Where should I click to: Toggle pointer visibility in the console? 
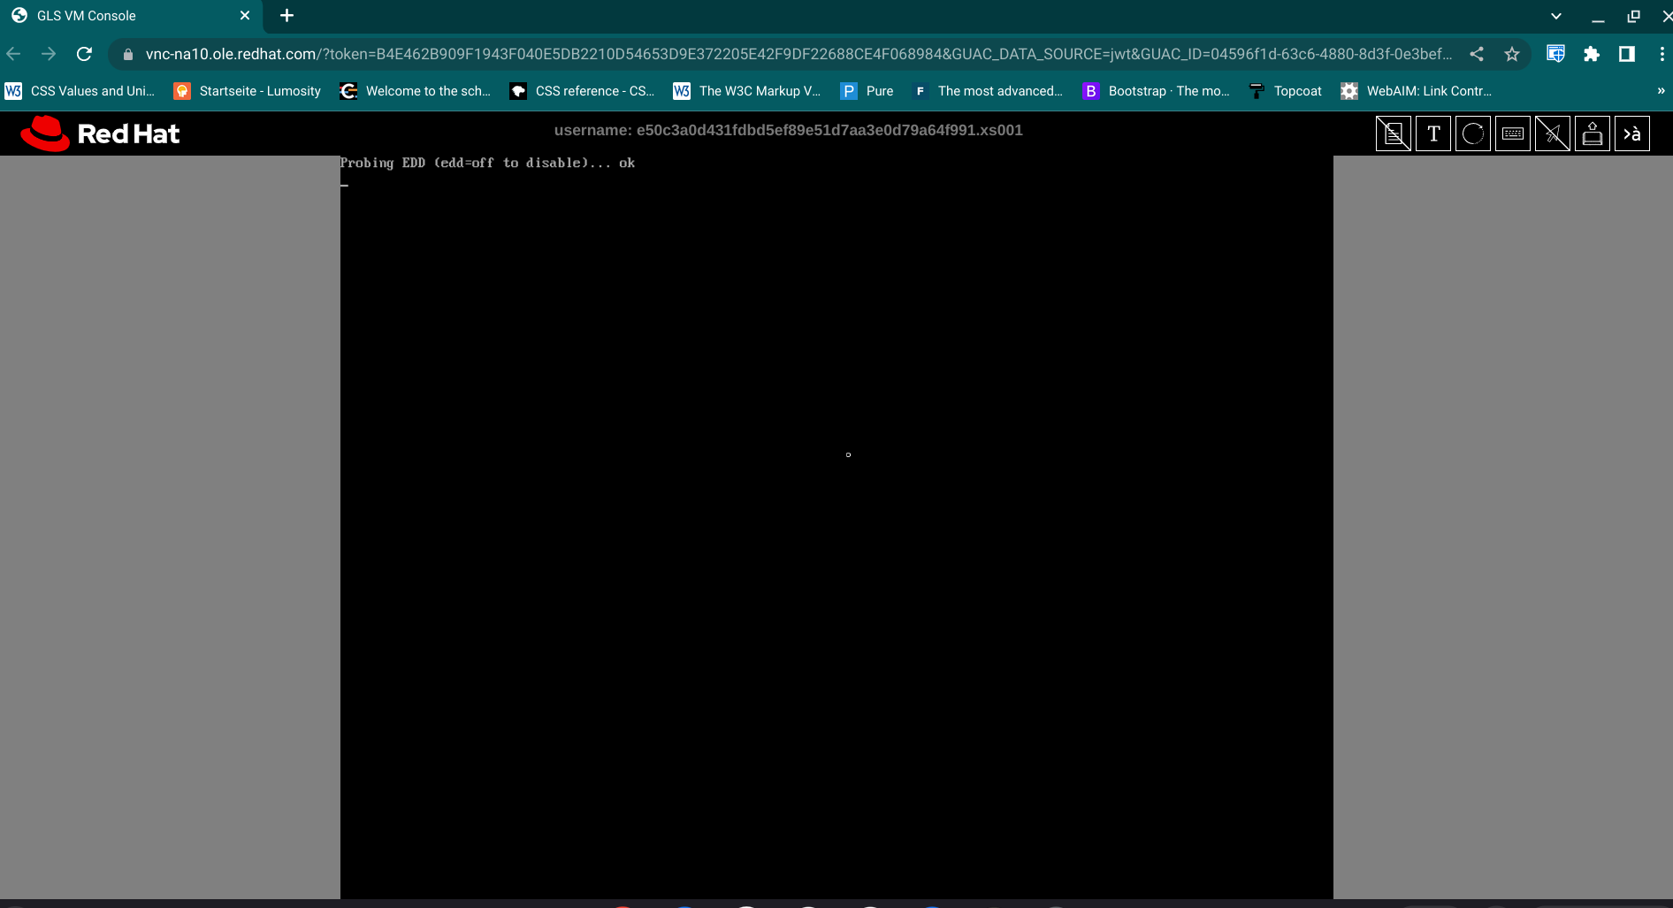1553,134
